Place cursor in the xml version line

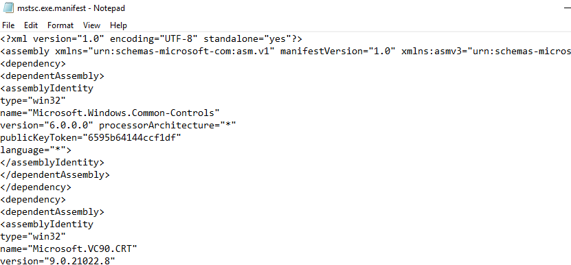(151, 38)
